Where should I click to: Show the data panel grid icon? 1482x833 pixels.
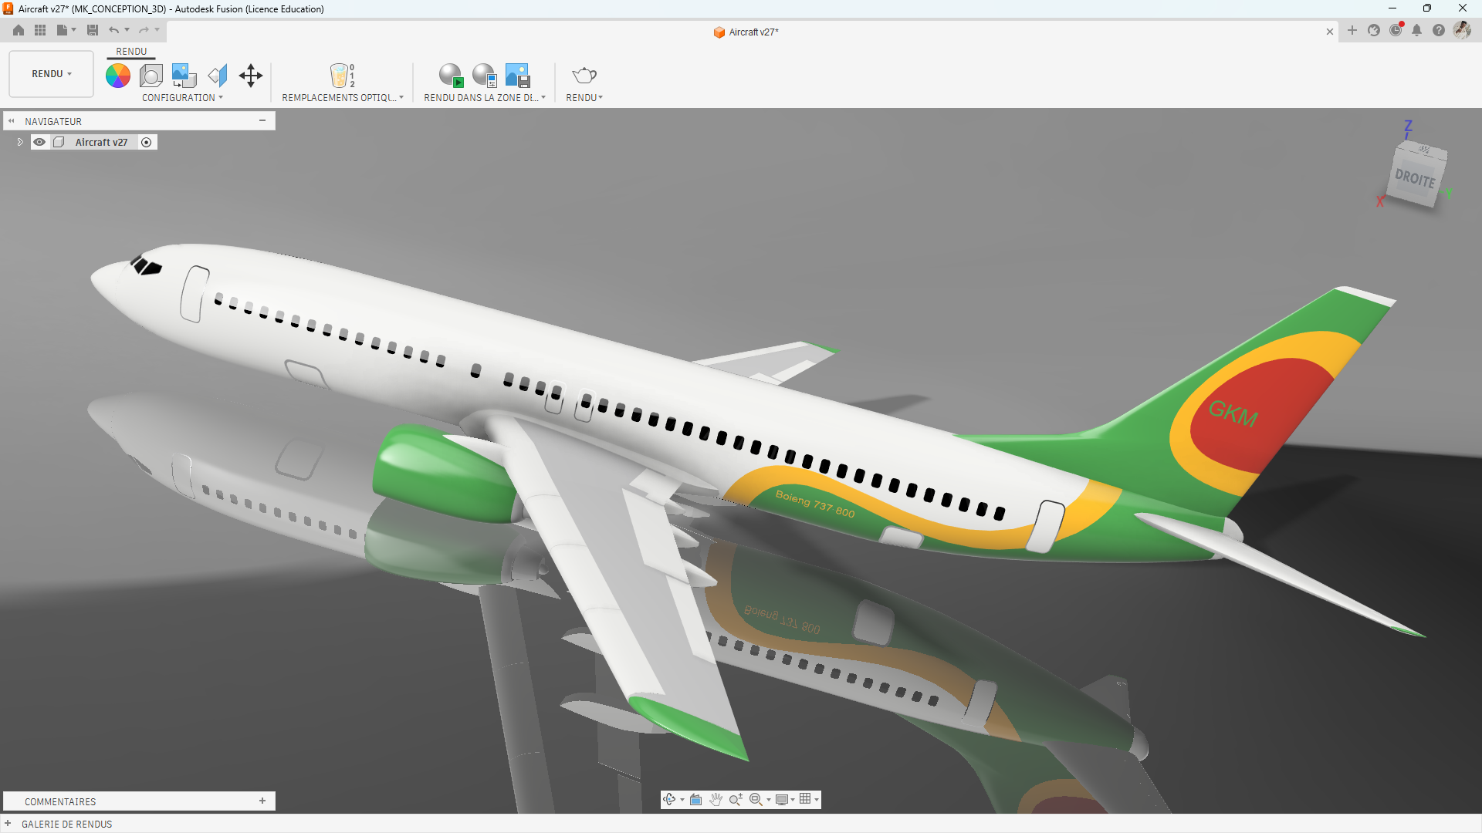(x=40, y=30)
